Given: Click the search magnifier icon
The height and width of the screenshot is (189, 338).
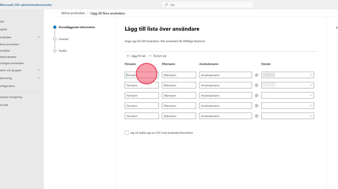Looking at the screenshot, I should point(166,5).
